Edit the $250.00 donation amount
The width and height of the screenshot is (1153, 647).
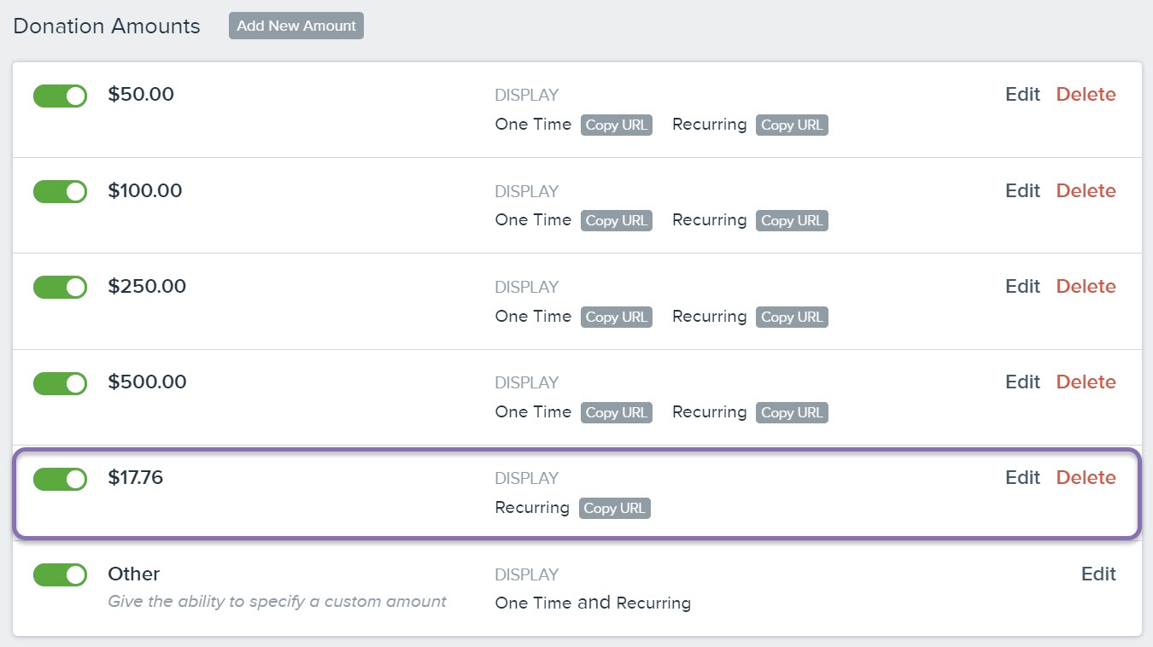coord(1022,286)
